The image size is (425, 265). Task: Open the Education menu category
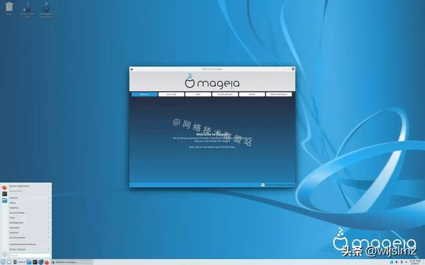29,227
